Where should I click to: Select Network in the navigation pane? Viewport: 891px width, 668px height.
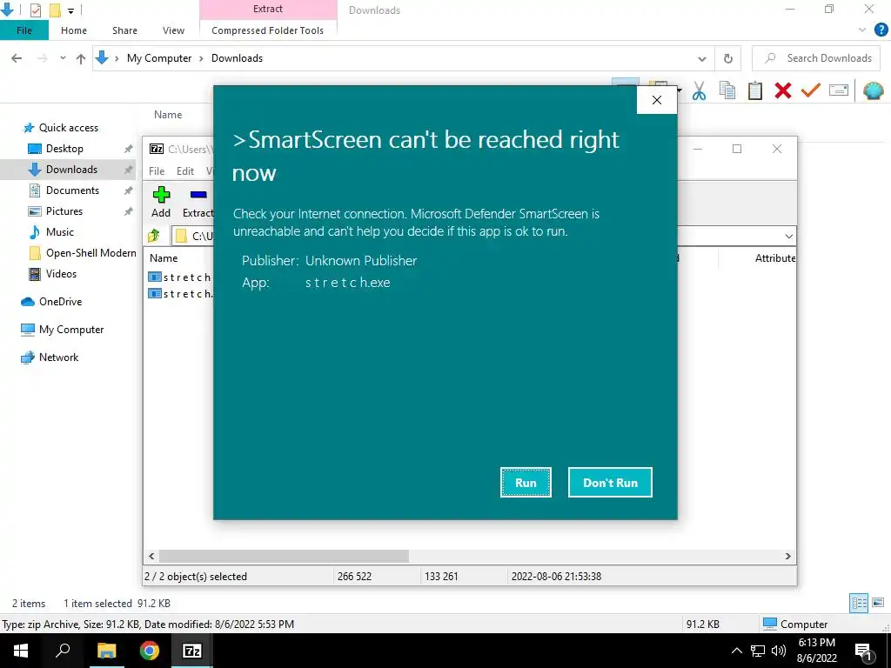58,357
